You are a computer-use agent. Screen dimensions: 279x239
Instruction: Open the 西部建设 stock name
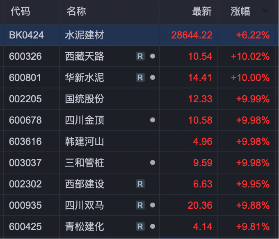85,184
